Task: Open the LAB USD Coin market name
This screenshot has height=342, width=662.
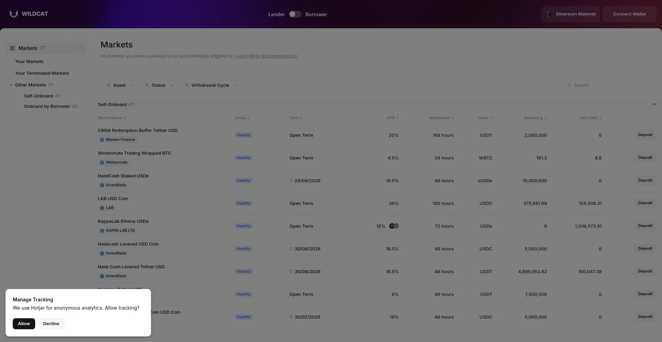Action: 113,199
